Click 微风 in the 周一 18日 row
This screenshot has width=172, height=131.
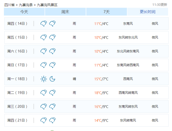click(x=155, y=79)
